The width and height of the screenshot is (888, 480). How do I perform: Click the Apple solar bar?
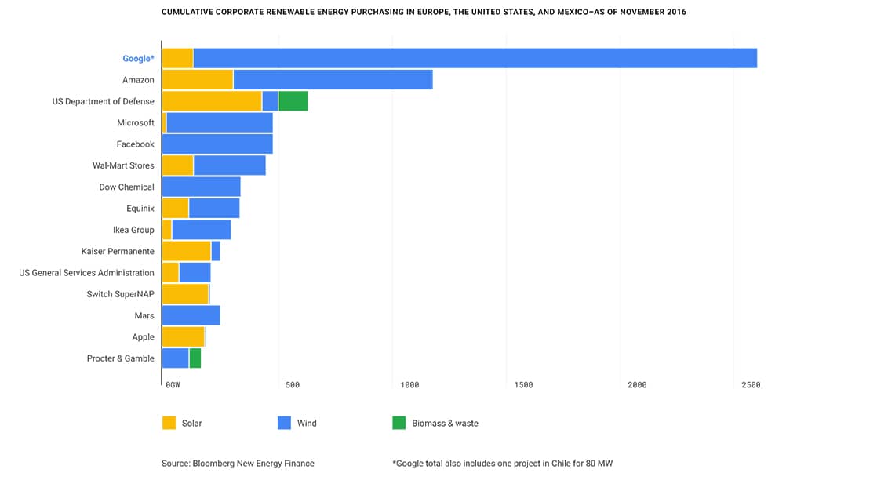[184, 336]
